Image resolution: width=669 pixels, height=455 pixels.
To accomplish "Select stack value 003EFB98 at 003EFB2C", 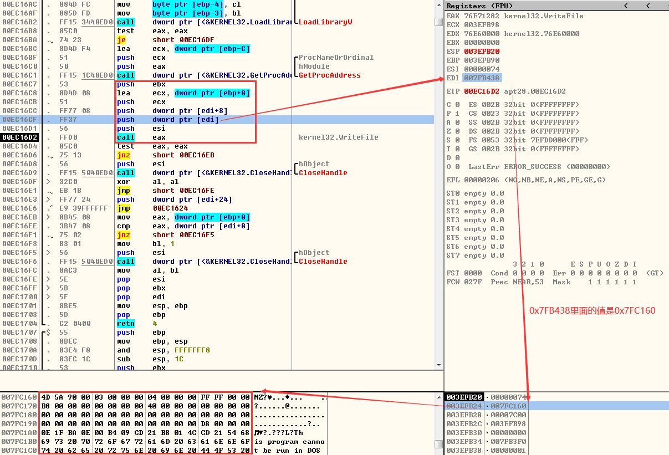I will click(508, 424).
